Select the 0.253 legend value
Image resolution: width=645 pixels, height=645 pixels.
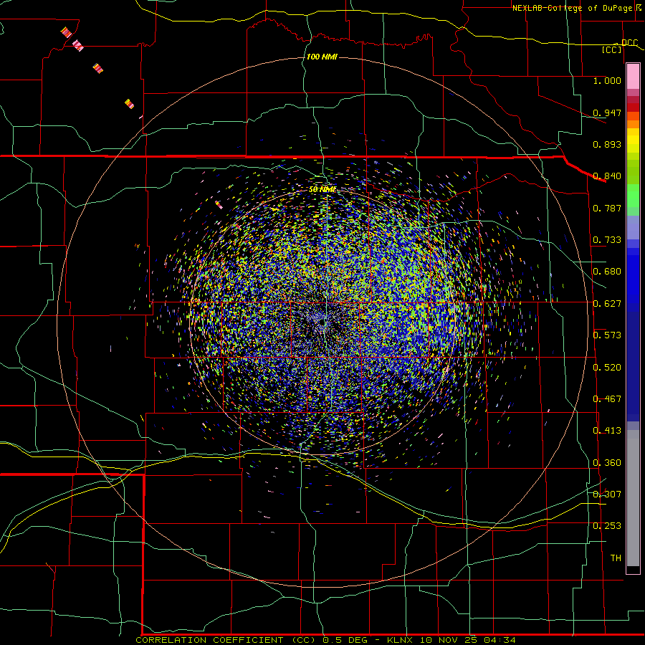point(607,526)
